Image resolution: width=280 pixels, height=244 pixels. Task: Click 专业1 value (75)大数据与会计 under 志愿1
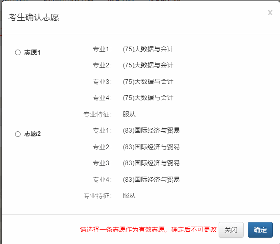click(148, 49)
